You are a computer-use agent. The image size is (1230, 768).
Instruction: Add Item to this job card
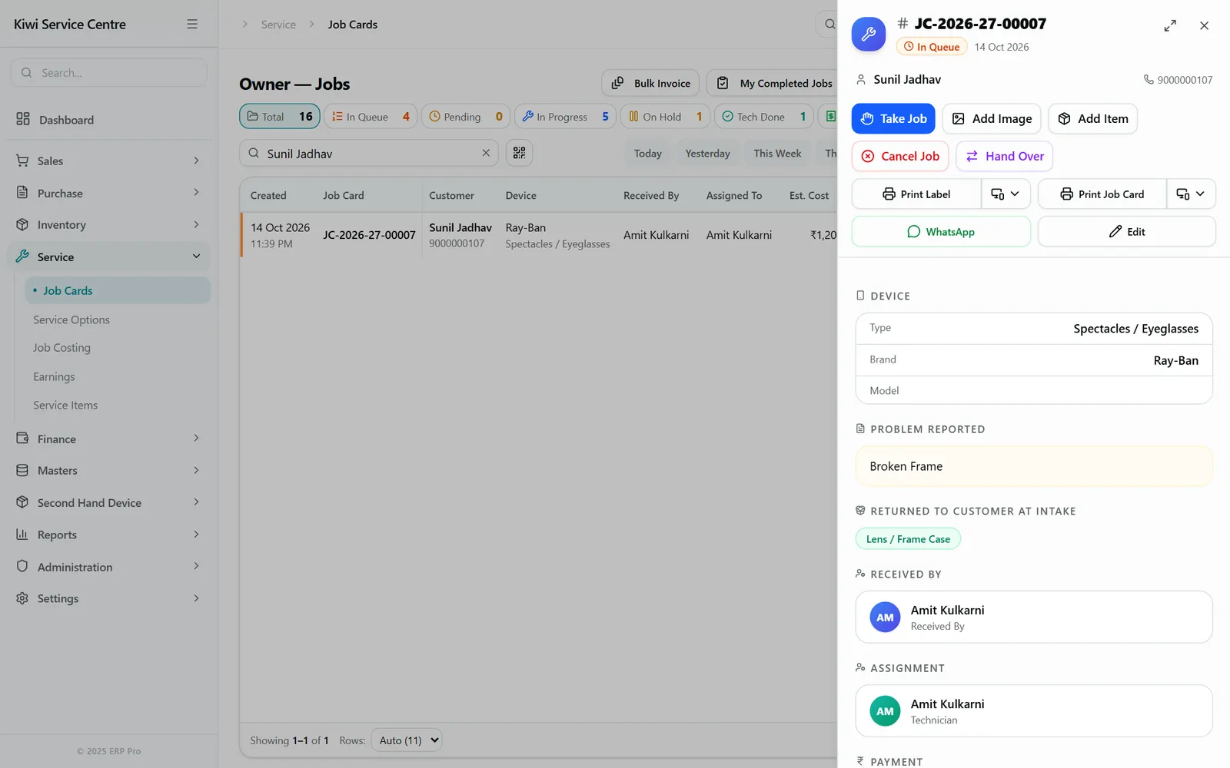tap(1092, 118)
